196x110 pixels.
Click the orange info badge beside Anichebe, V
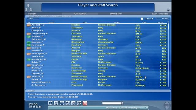(28, 25)
